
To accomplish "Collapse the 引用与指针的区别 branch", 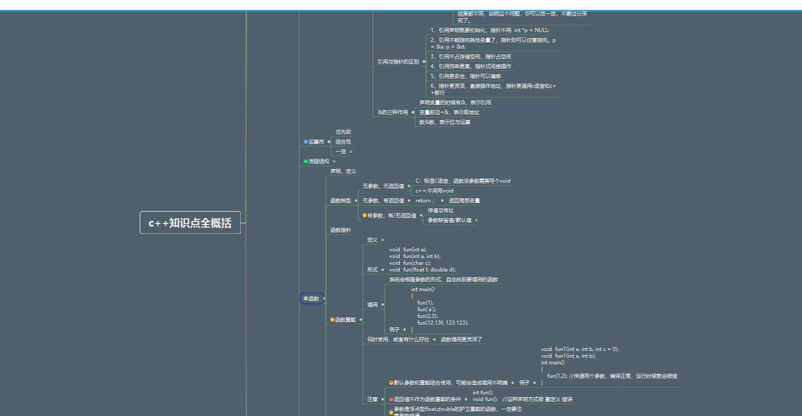I will click(x=424, y=62).
